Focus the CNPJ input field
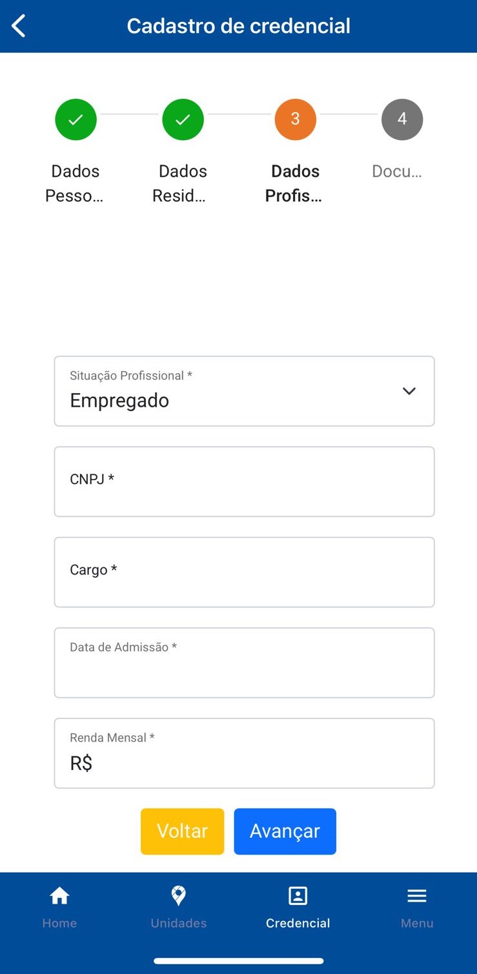Screen dimensions: 477x974 (x=244, y=482)
